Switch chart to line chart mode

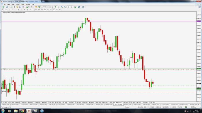click(x=58, y=7)
